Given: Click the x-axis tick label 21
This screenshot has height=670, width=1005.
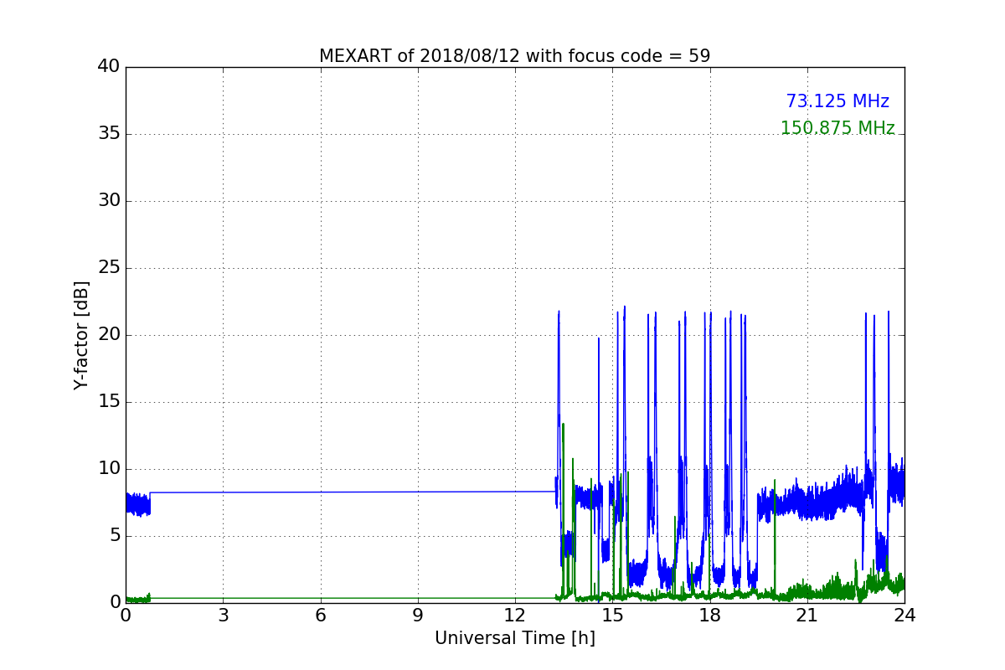Looking at the screenshot, I should [807, 616].
